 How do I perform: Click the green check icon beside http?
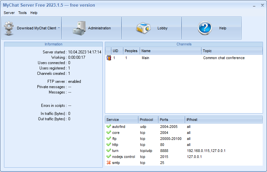pyautogui.click(x=109, y=145)
